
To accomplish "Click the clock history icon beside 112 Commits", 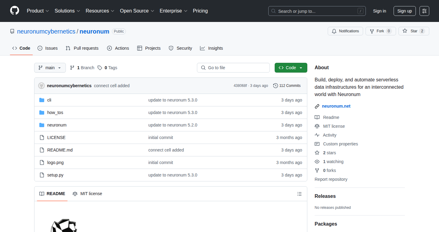I will [x=276, y=86].
